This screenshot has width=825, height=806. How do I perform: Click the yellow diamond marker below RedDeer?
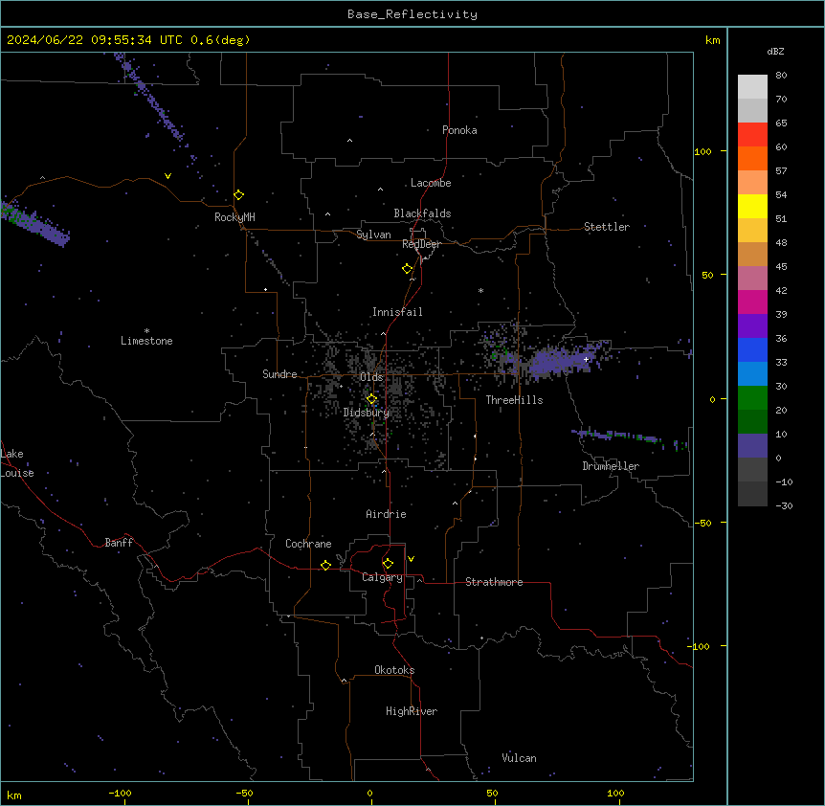pyautogui.click(x=408, y=269)
